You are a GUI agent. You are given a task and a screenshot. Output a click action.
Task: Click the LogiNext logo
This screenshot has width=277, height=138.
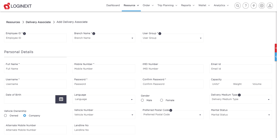click(18, 6)
